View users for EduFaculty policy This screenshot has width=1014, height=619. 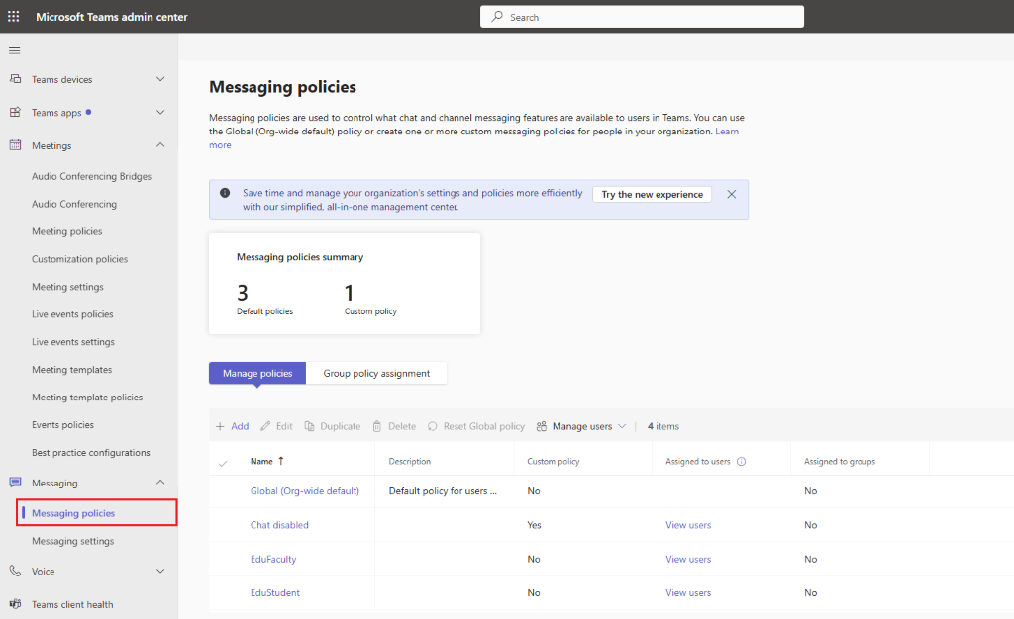[688, 559]
